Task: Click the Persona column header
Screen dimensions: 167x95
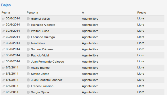Action: point(32,13)
